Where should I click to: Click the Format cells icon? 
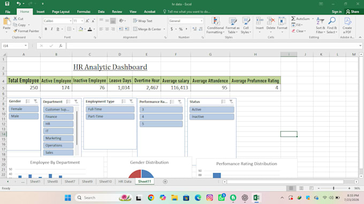(282, 21)
